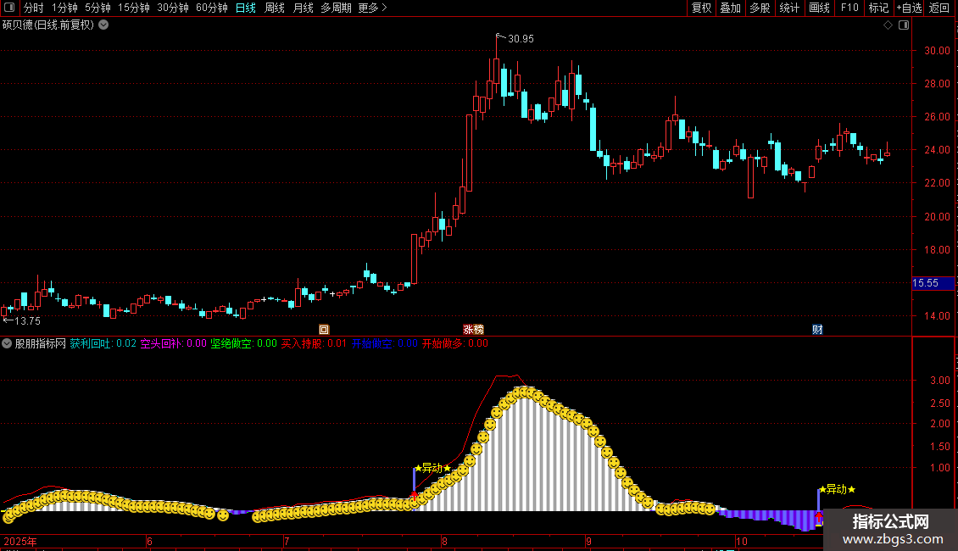Switch to 月线 monthly chart
The width and height of the screenshot is (958, 551).
pos(303,8)
